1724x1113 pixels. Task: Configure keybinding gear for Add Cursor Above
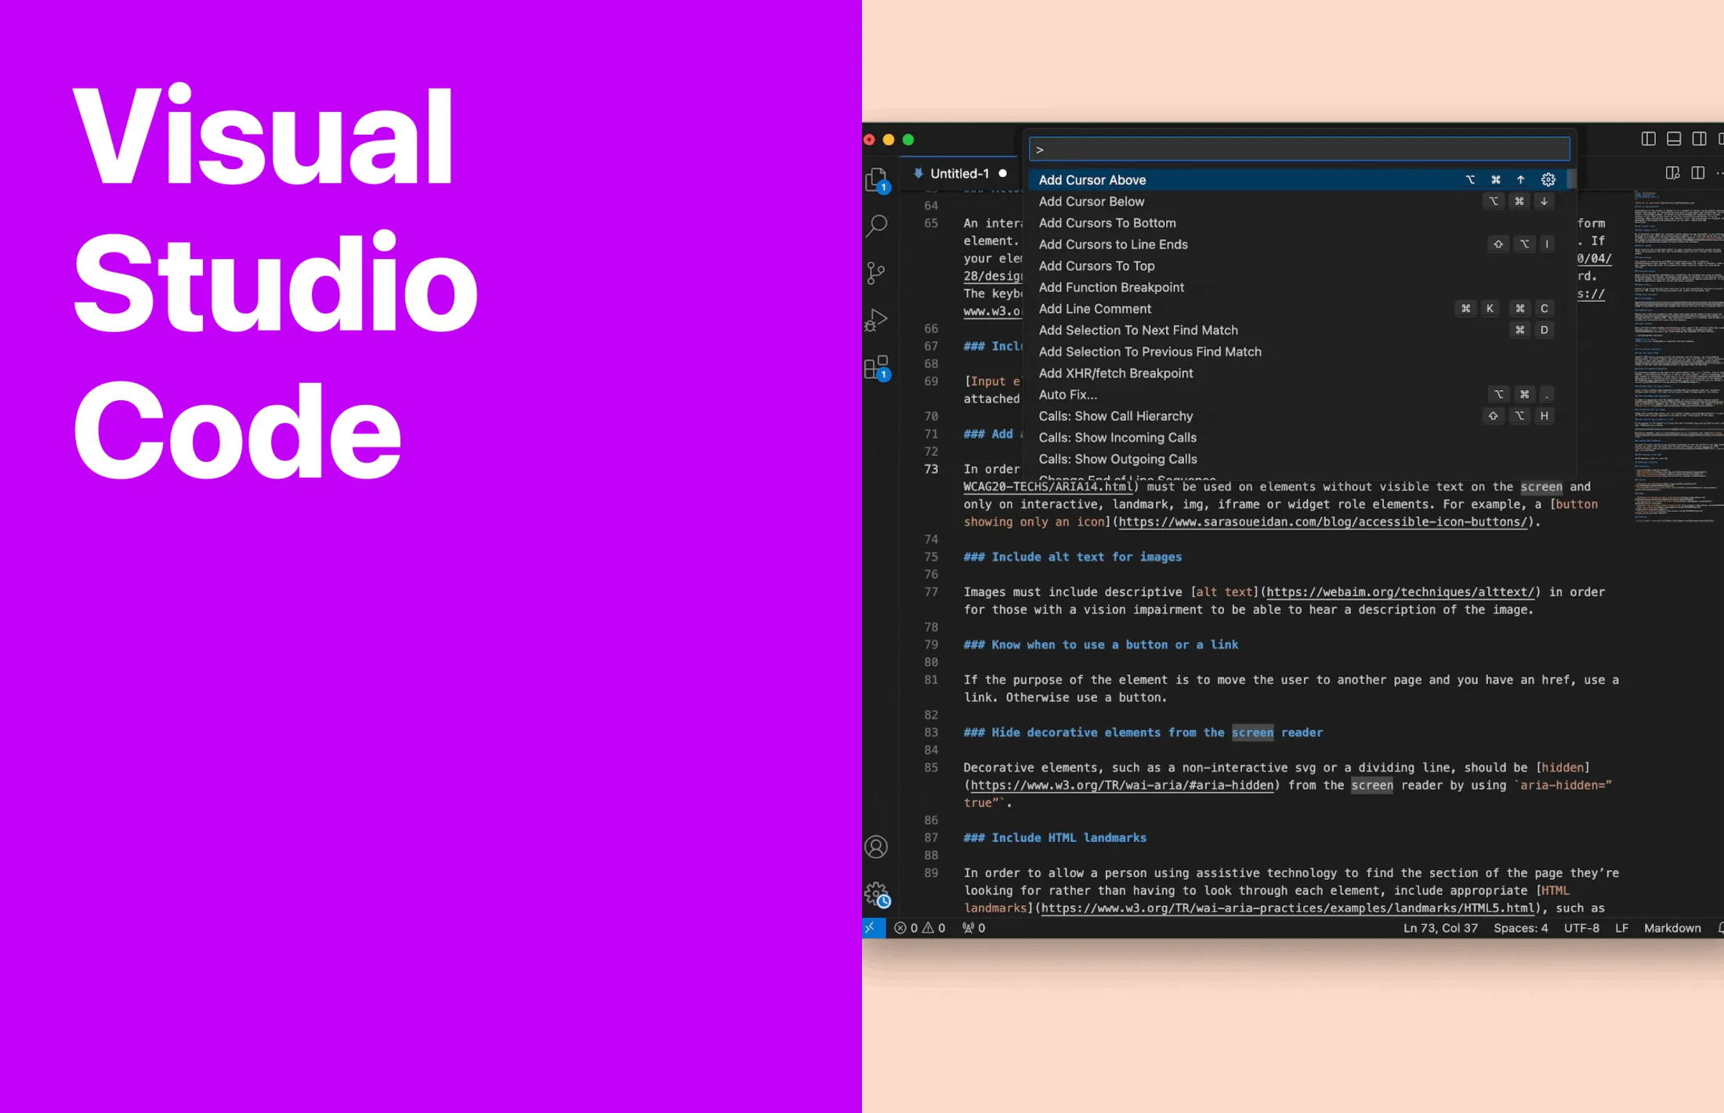[1548, 180]
